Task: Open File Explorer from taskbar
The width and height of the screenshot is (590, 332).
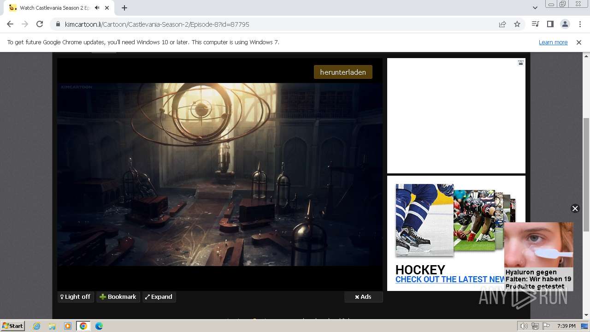Action: 52,326
